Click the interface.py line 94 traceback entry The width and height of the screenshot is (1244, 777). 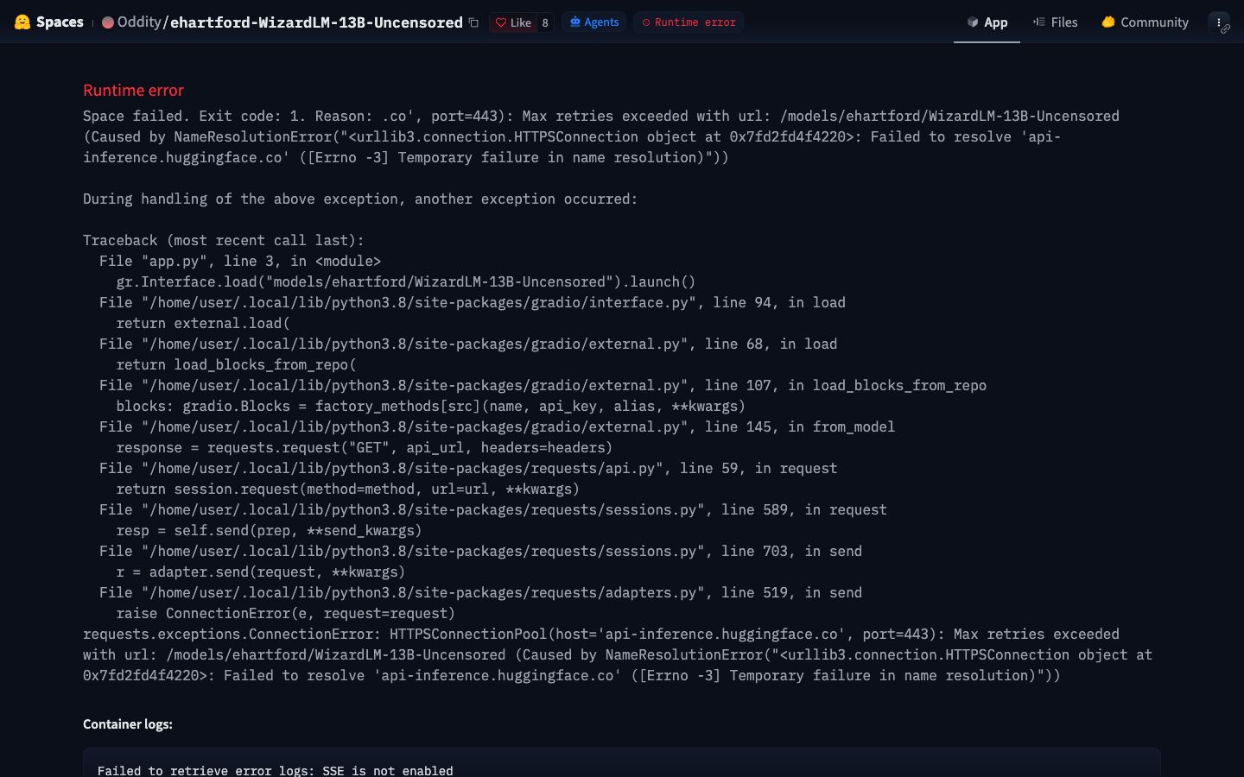click(x=473, y=303)
